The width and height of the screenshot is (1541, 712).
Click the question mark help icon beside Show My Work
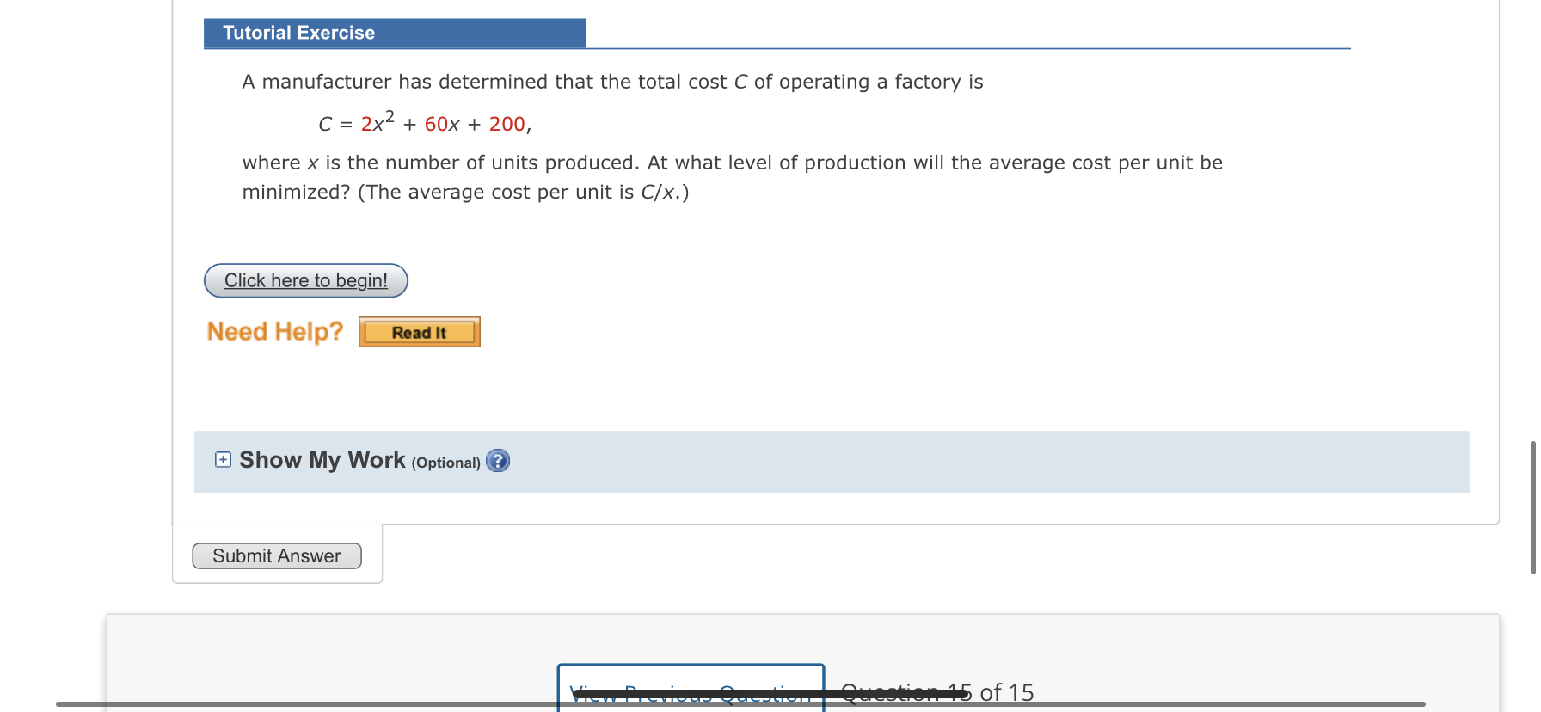(497, 461)
